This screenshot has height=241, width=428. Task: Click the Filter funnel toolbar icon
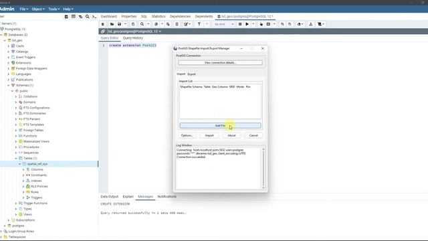pos(199,24)
